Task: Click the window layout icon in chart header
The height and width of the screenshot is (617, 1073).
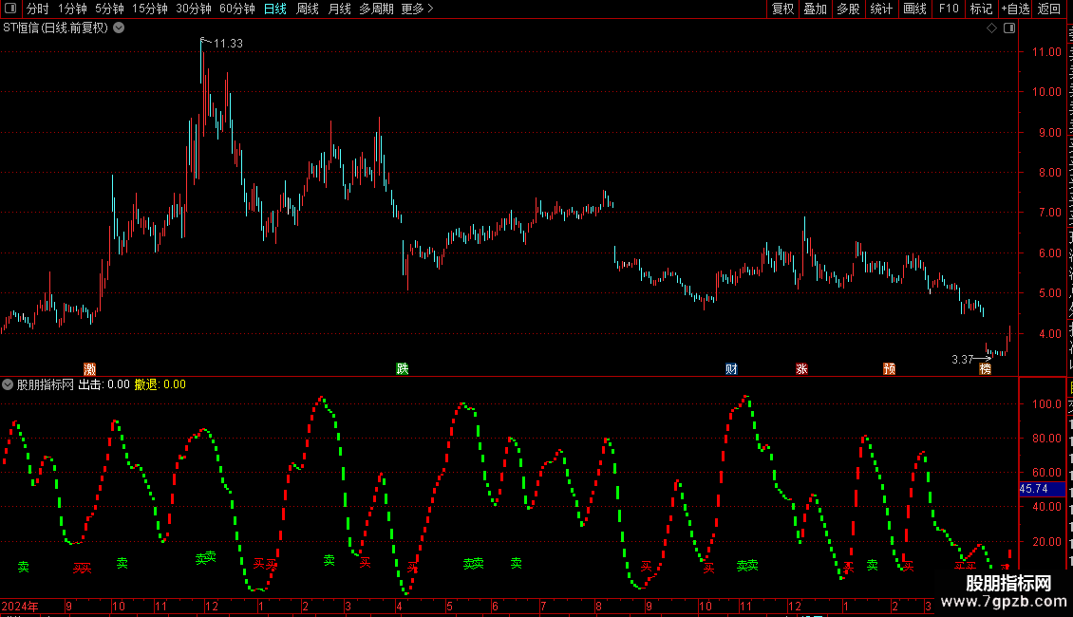Action: (1009, 28)
